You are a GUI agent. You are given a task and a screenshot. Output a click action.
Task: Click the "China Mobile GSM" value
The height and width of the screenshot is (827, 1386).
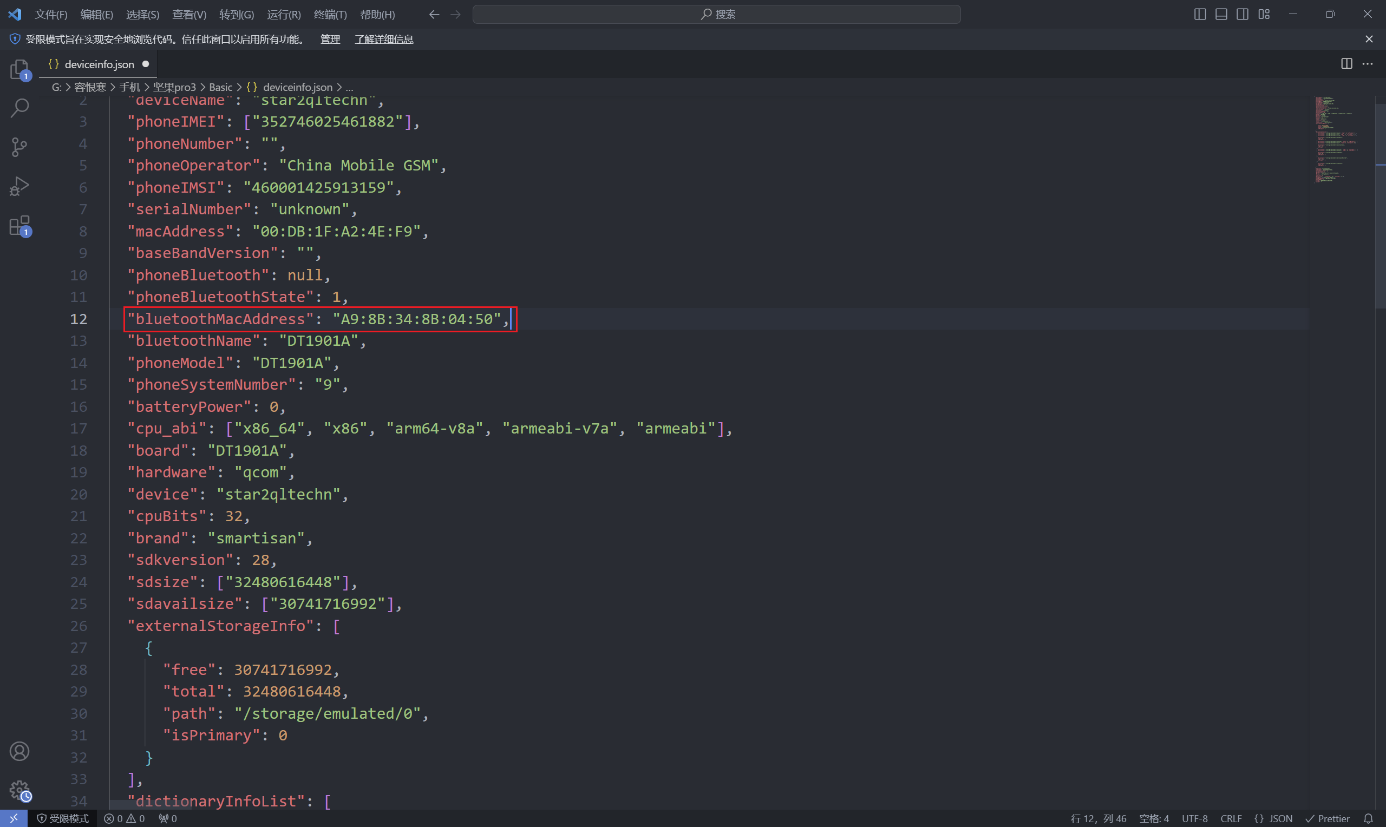[x=359, y=166]
